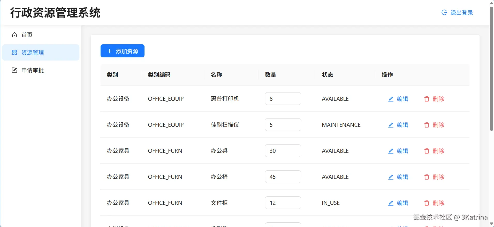494x227 pixels.
Task: Click 办公家具 category in 办公桌 row
Action: (x=118, y=151)
